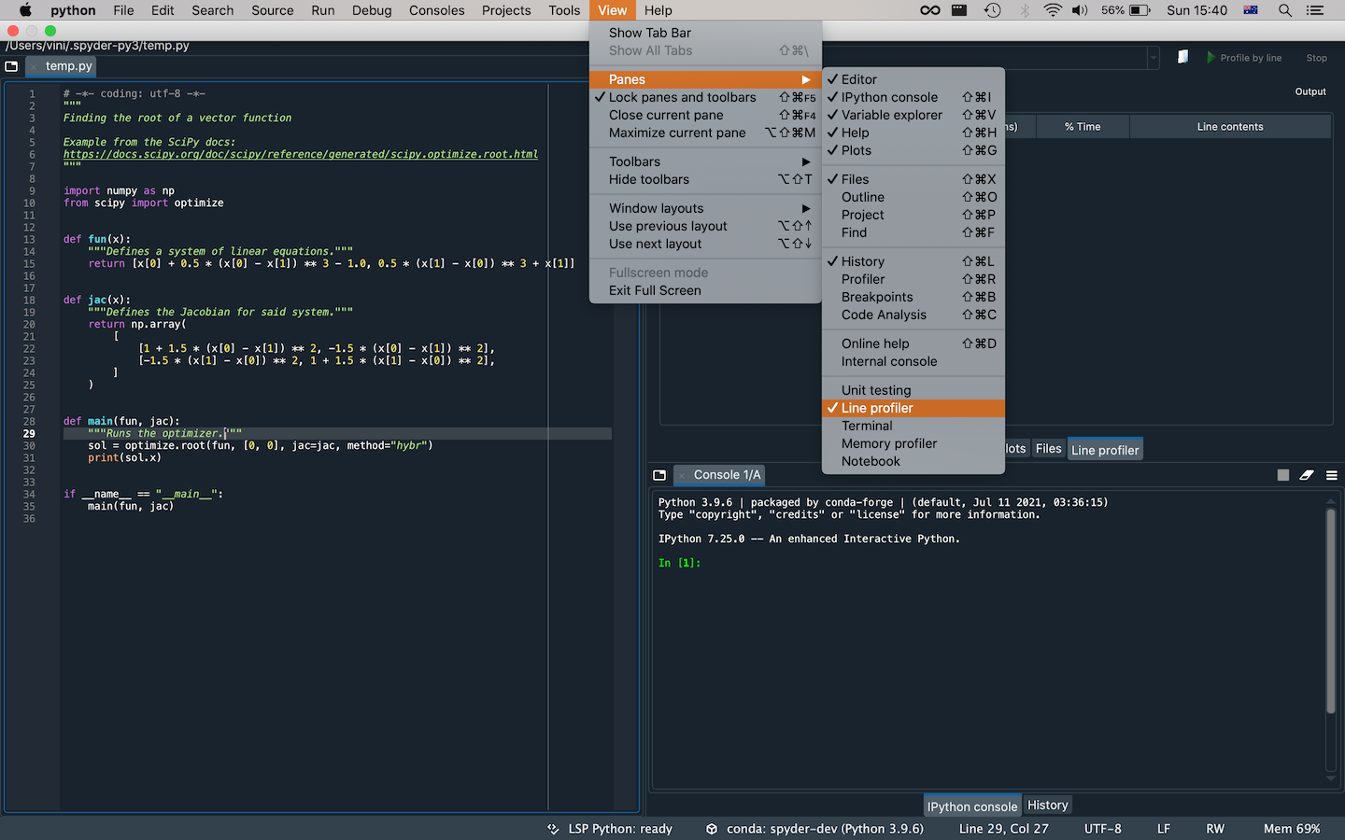1345x840 pixels.
Task: Open the console options hamburger icon
Action: [1332, 475]
